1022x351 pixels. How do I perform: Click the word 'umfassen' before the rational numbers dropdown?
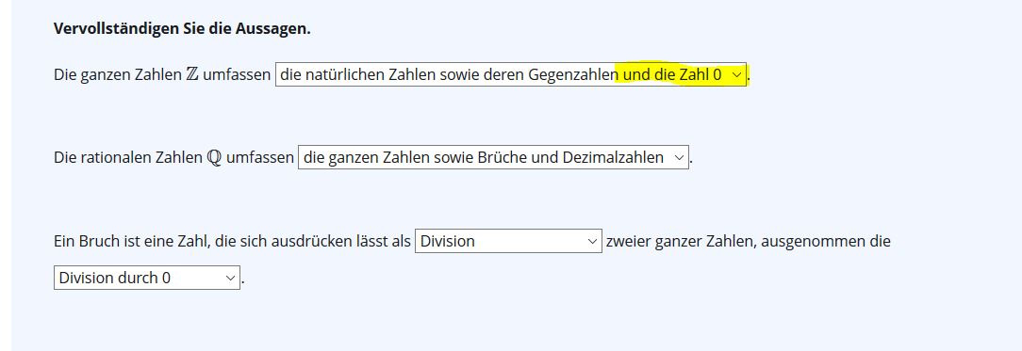(x=260, y=158)
